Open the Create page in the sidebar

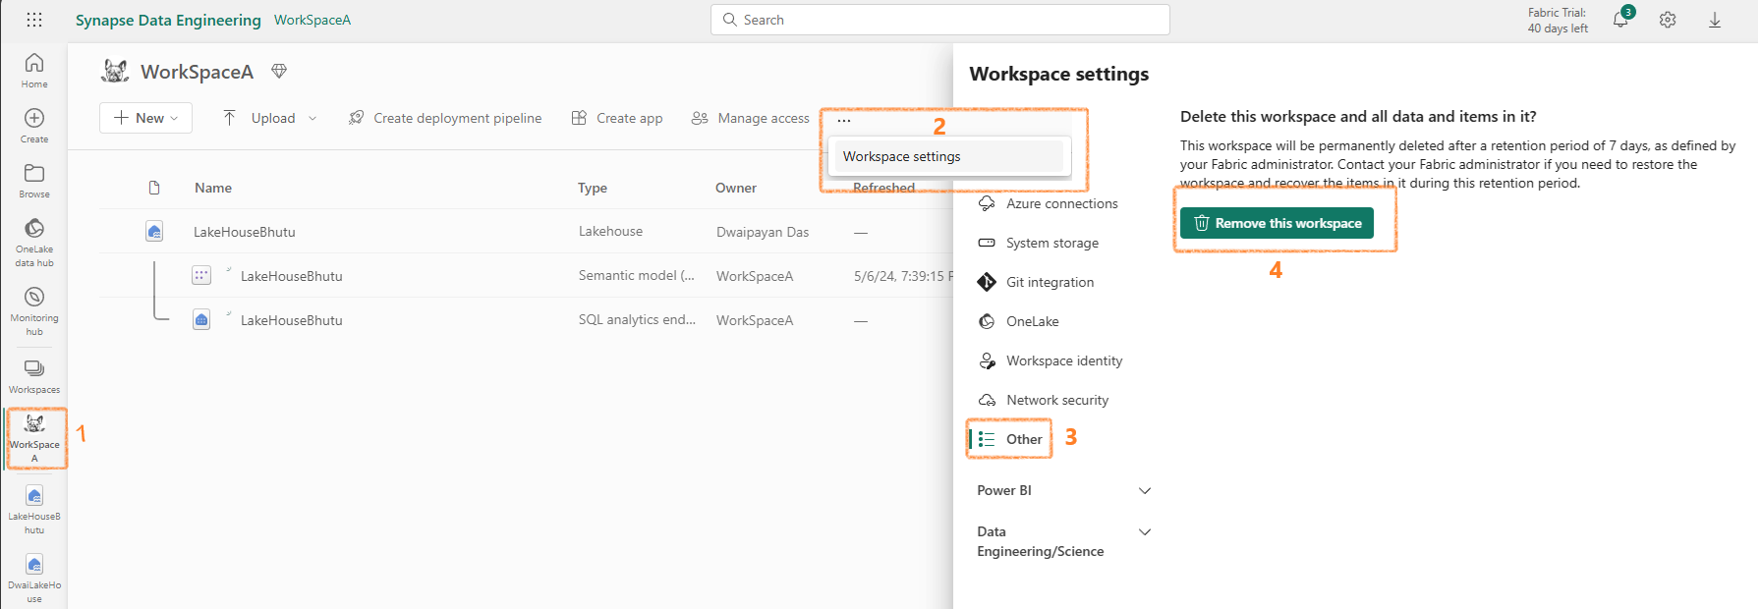(34, 126)
